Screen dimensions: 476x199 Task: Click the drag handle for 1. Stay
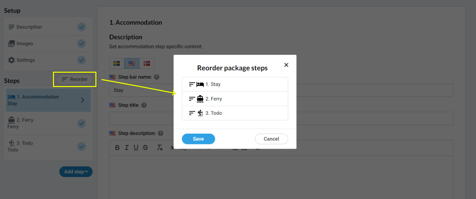point(192,84)
